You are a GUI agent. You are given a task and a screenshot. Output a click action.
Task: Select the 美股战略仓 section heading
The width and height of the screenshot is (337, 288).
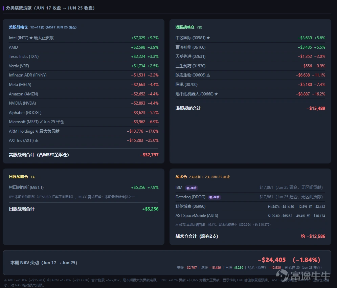18,27
